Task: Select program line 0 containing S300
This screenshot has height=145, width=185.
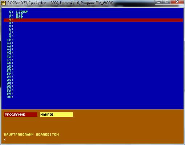Action: click(x=18, y=12)
